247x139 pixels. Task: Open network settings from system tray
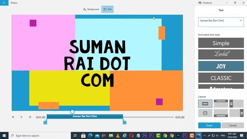click(213, 136)
